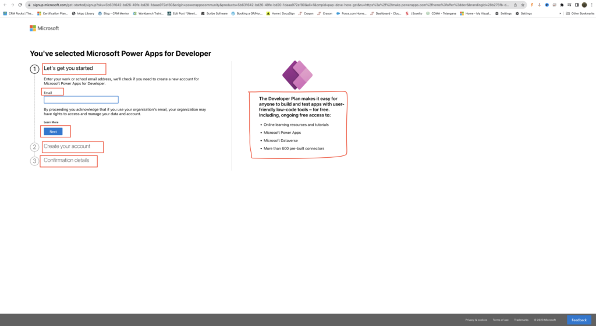Click the padlock site info icon

(x=29, y=5)
